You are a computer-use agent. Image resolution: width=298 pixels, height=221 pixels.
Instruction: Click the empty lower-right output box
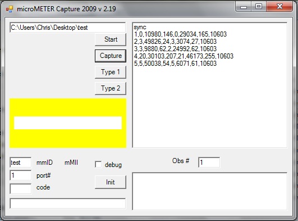click(x=210, y=191)
